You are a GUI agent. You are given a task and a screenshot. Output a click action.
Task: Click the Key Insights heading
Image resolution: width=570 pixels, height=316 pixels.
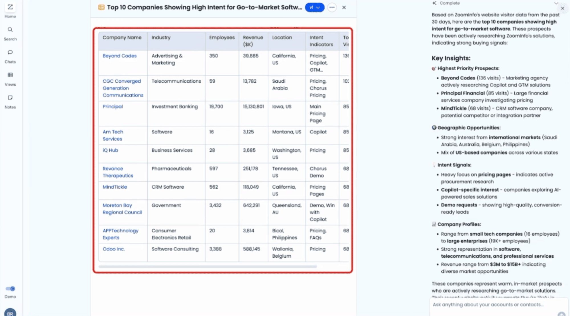[451, 58]
